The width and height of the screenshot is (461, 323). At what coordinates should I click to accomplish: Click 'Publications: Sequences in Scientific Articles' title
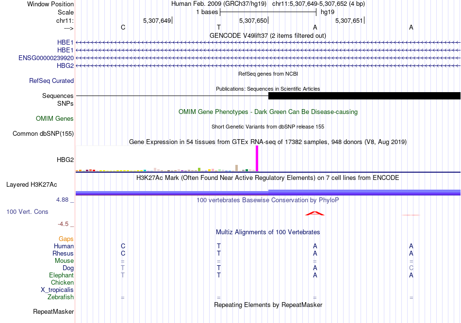[x=268, y=89]
